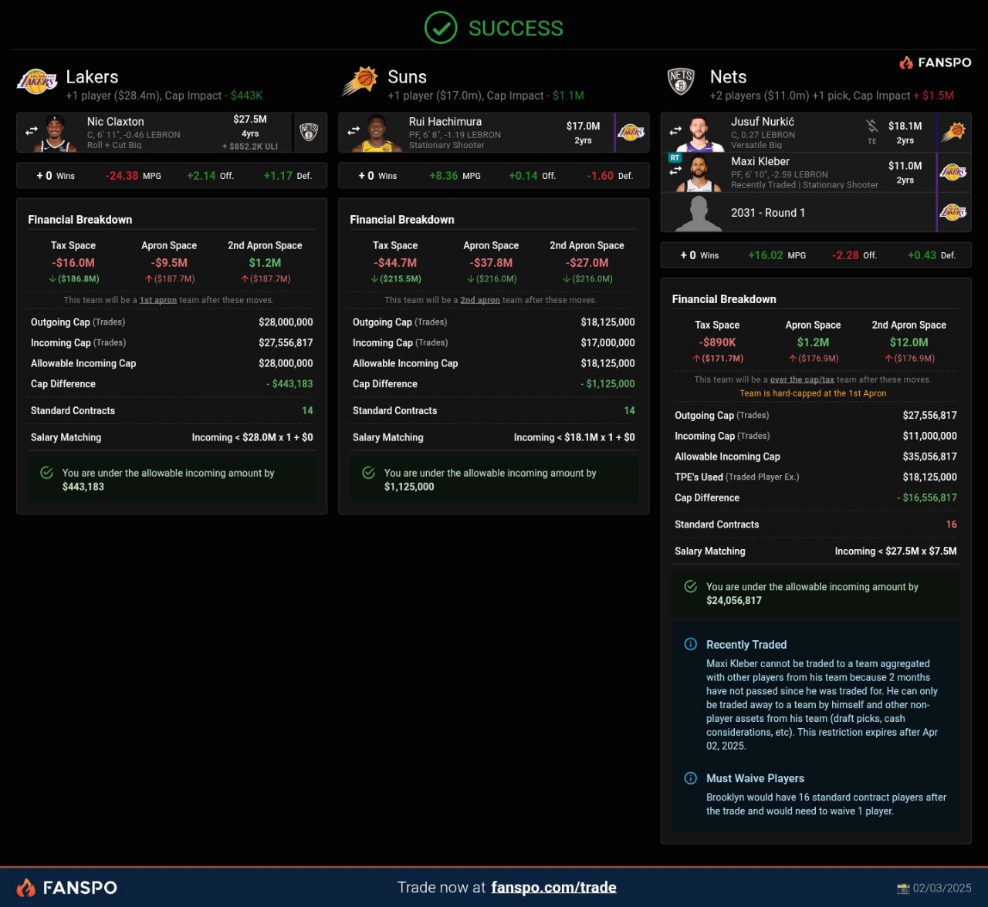Click Lakers Cap Difference value -$443,183
Image resolution: width=988 pixels, height=907 pixels.
pos(289,384)
